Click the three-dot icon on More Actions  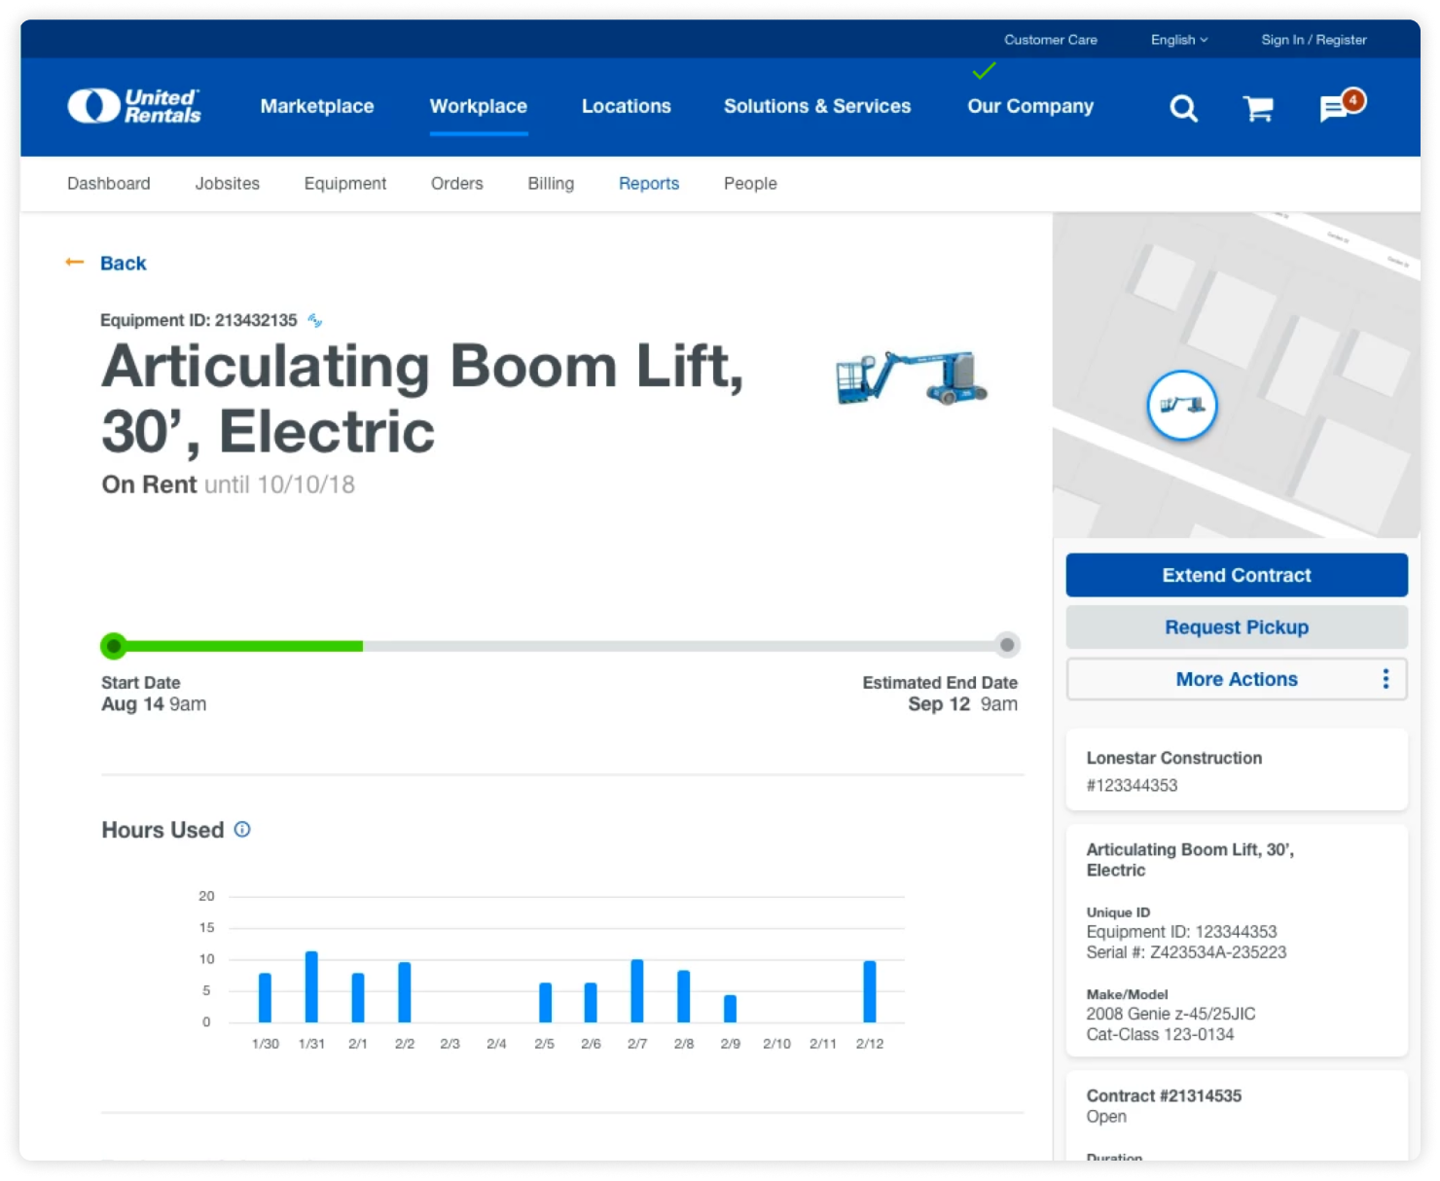[x=1386, y=679]
